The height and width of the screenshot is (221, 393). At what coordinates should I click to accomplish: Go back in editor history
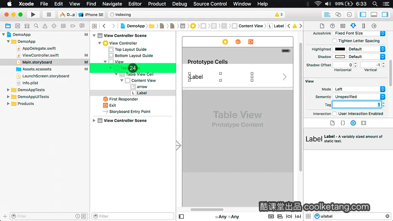104,26
